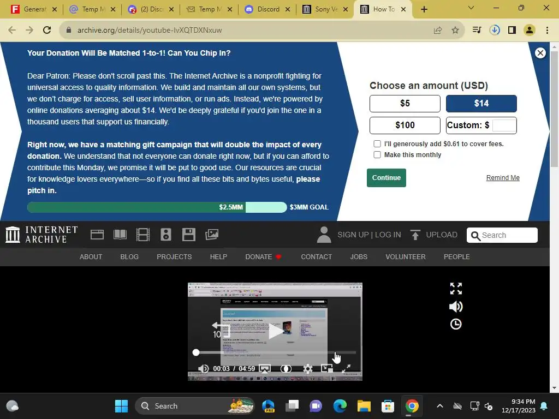Viewport: 559px width, 419px height.
Task: Open video player settings gear
Action: click(x=308, y=368)
